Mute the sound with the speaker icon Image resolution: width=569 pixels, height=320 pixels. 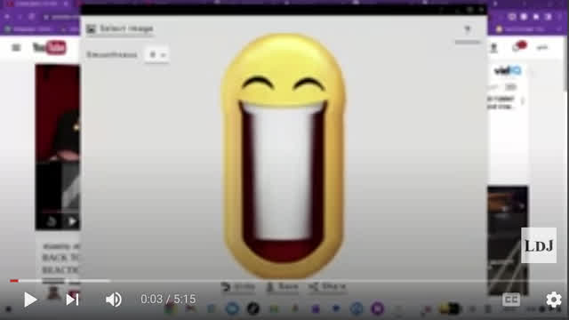coord(114,300)
